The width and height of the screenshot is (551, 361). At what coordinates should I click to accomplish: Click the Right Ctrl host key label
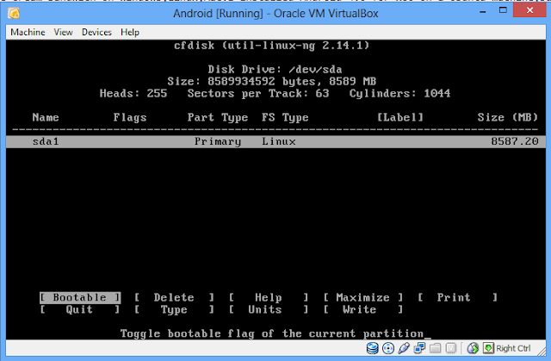pos(513,348)
